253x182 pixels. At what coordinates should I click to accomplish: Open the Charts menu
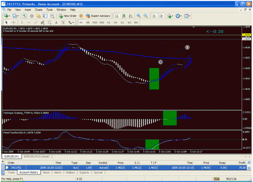pos(38,10)
